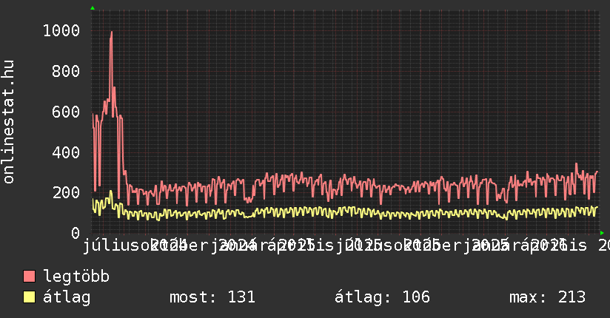The image size is (610, 318).
Task: Click the red legtöbb legend swatch
Action: 29,277
